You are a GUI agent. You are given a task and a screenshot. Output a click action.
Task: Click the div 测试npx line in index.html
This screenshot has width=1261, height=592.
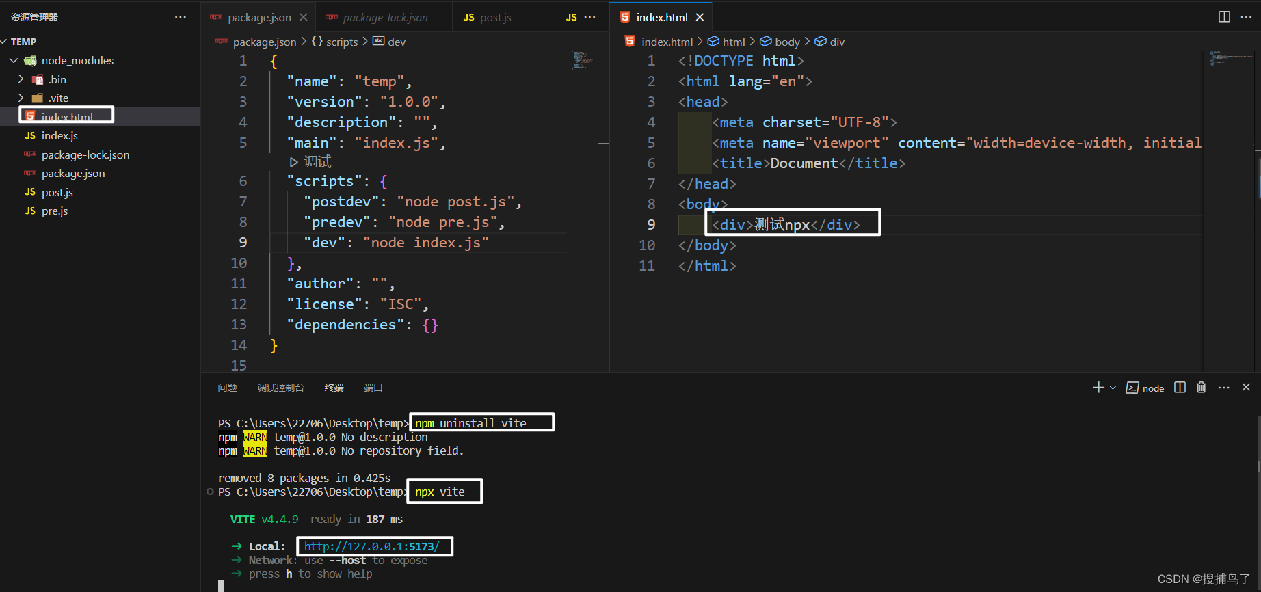point(786,225)
